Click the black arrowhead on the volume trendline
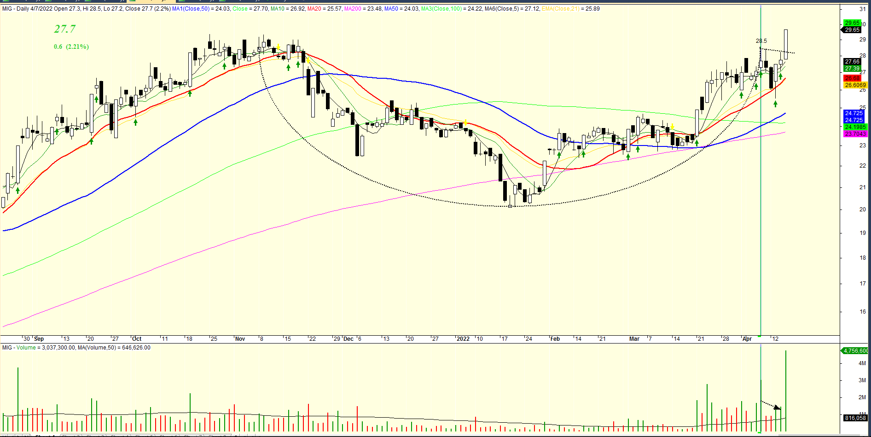 tap(778, 408)
